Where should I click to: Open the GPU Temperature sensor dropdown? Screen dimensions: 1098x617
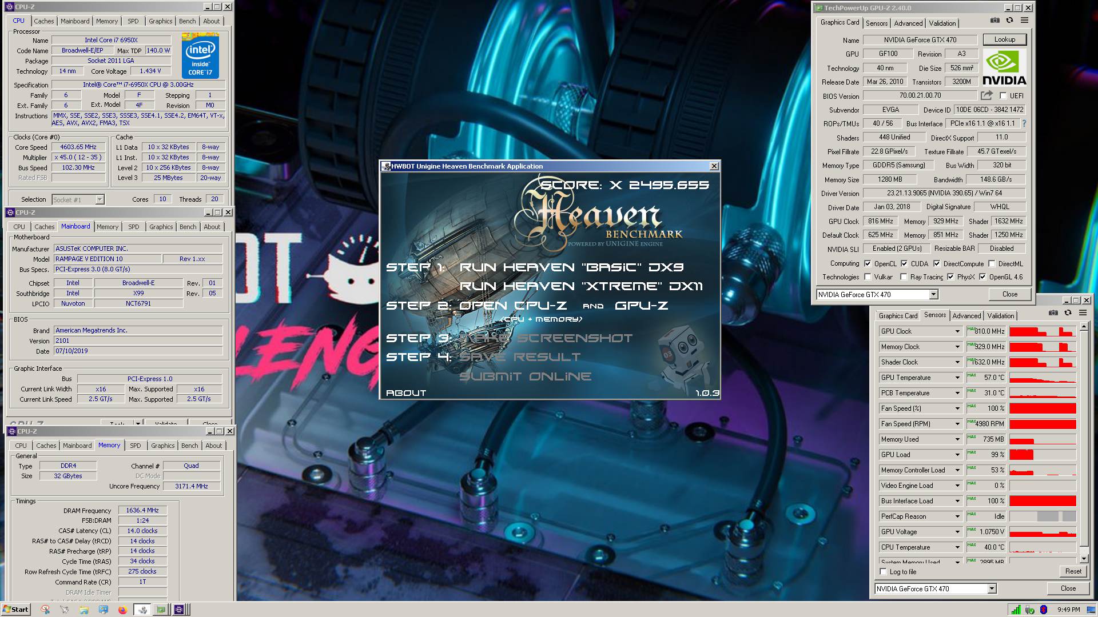coord(957,378)
